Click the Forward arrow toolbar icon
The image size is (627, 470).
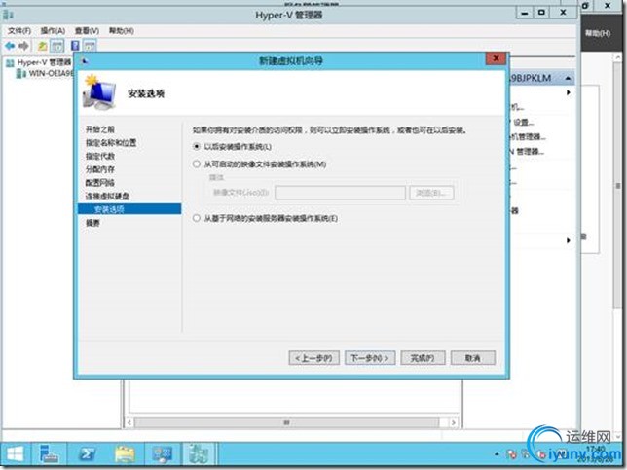click(x=24, y=46)
